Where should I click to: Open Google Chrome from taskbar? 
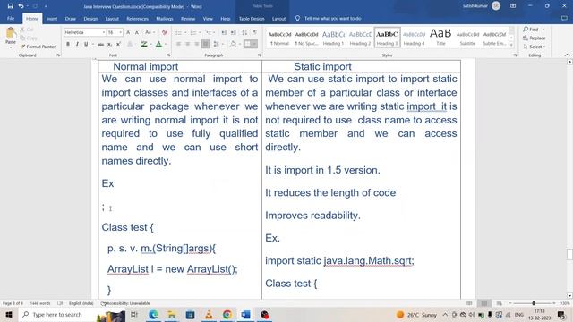227,314
